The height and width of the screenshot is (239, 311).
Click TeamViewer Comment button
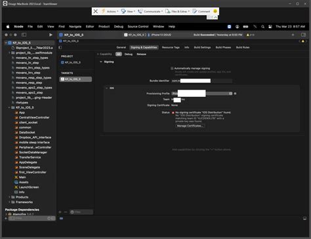(x=201, y=11)
